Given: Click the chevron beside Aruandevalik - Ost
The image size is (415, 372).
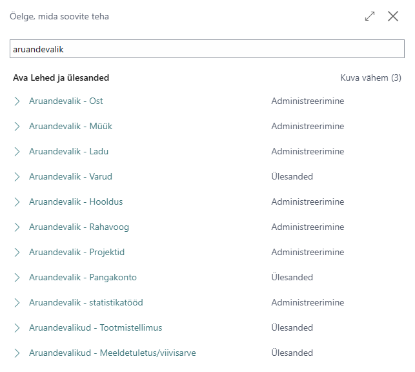Looking at the screenshot, I should tap(17, 101).
